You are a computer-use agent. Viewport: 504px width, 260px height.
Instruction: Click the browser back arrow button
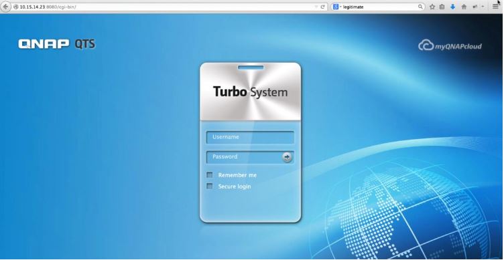point(6,7)
